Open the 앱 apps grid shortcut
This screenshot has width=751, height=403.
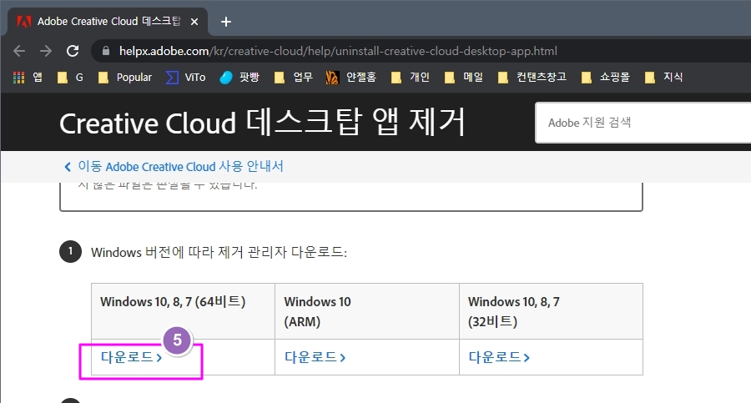28,77
